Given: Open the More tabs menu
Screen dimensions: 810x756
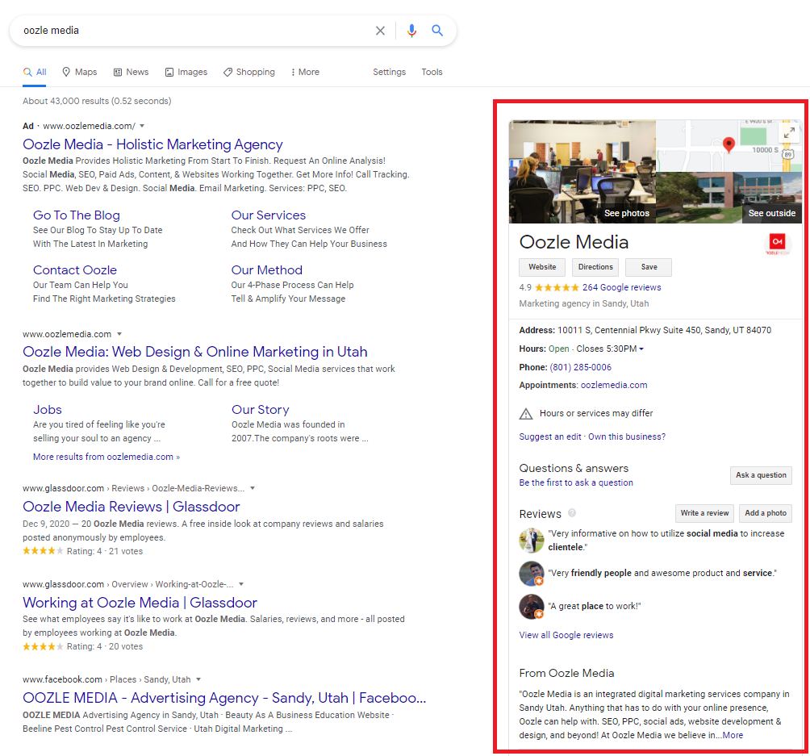Looking at the screenshot, I should tap(305, 73).
